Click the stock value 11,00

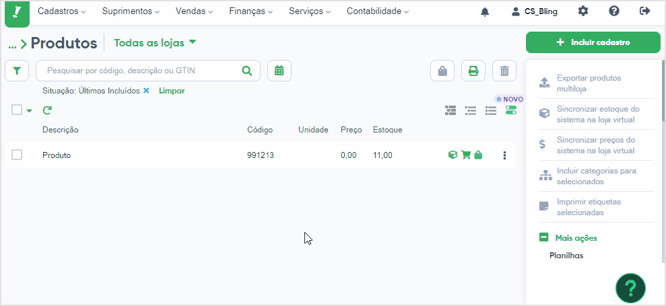click(382, 155)
